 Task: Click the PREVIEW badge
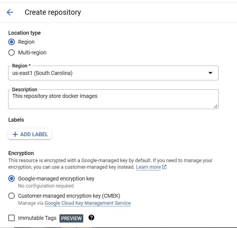click(71, 218)
